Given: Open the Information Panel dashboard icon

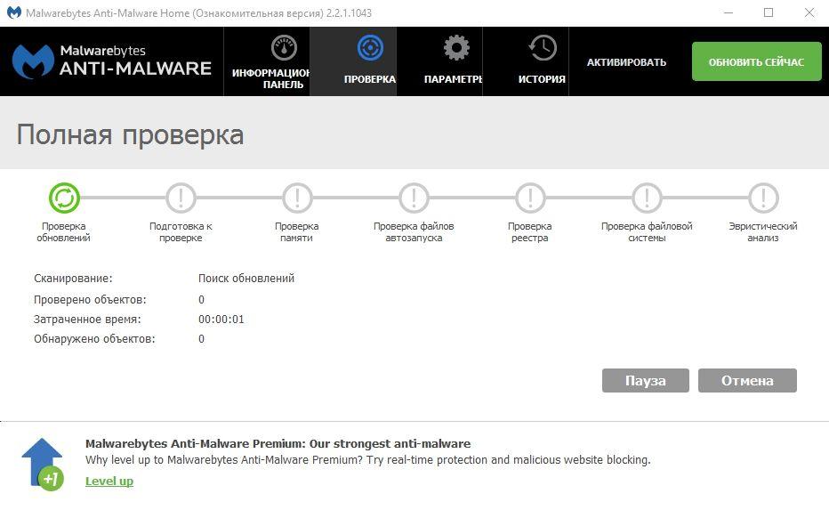Looking at the screenshot, I should [x=283, y=48].
